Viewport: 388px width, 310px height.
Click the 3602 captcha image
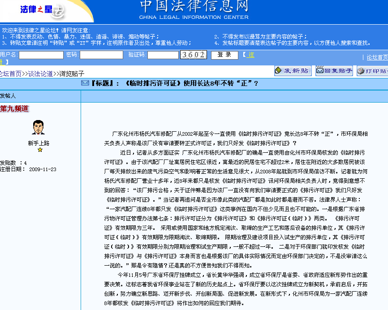coord(194,55)
